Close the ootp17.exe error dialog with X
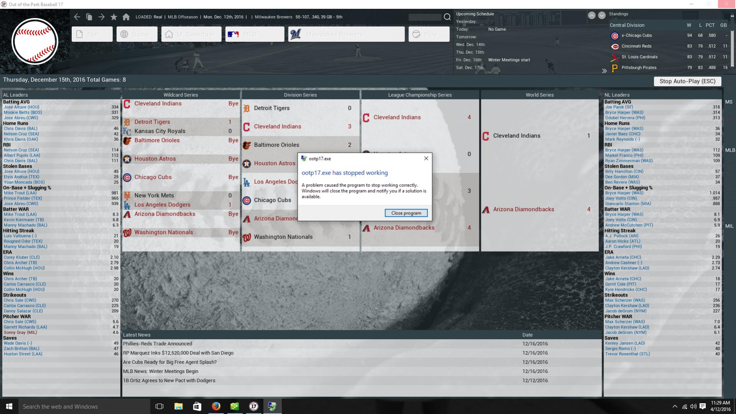 tap(426, 158)
